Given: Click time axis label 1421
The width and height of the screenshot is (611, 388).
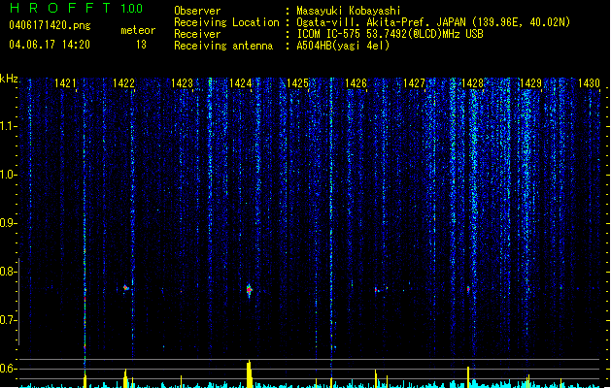Looking at the screenshot, I should [65, 82].
